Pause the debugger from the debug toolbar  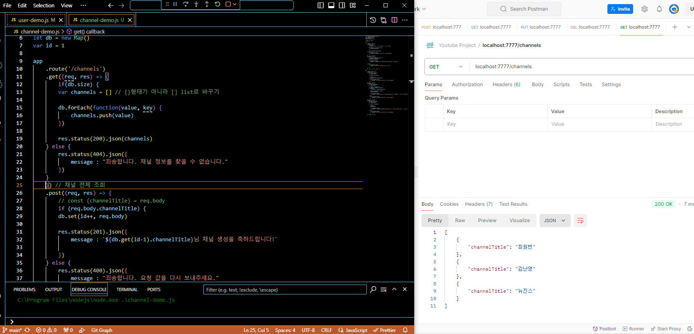175,4
